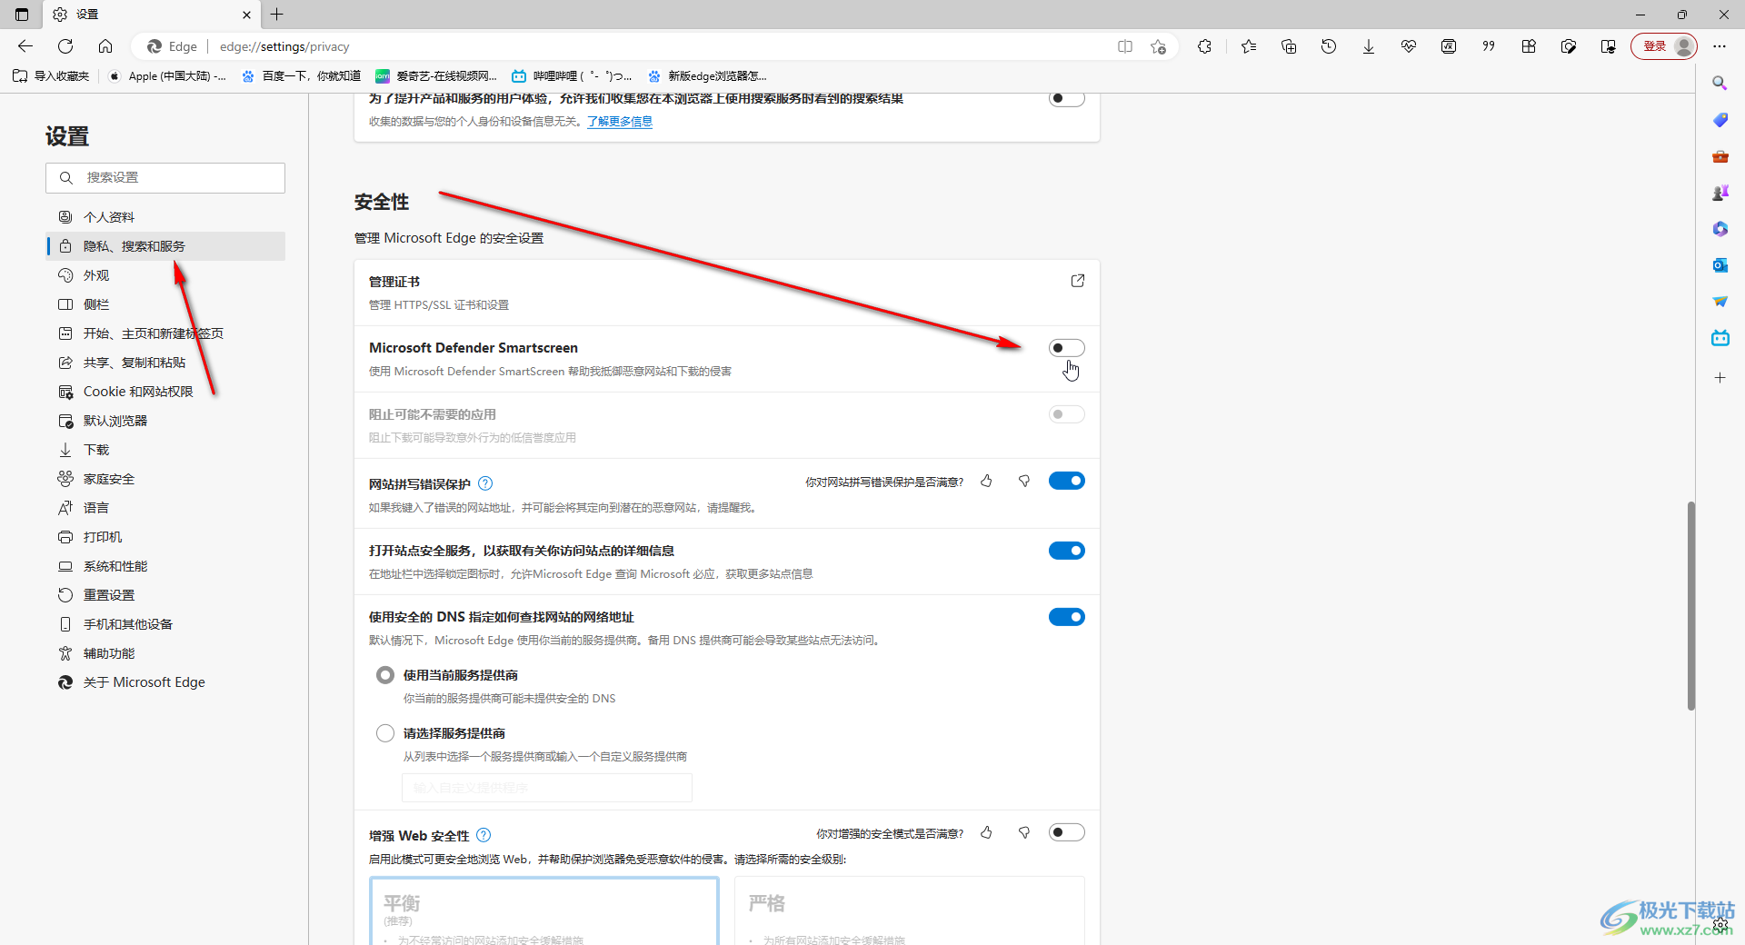Open 关于 Microsoft Edge page
Viewport: 1745px width, 945px height.
pos(165,682)
